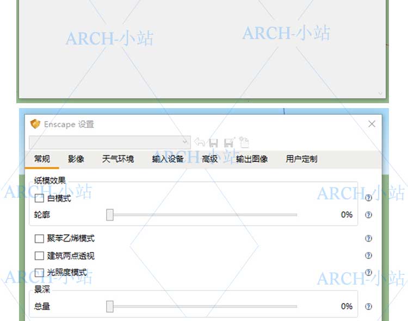Open the 天气环境 tab
The height and width of the screenshot is (321, 408).
tap(118, 159)
